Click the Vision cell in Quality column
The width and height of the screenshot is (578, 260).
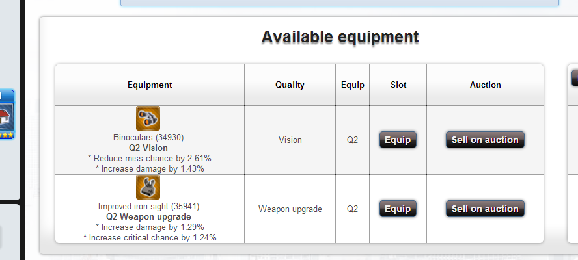pyautogui.click(x=290, y=140)
